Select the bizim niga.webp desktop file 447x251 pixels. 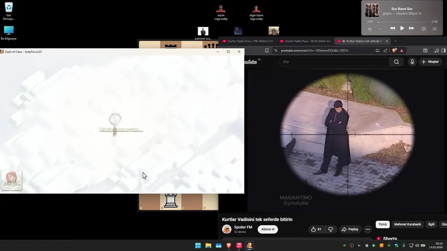pyautogui.click(x=221, y=13)
